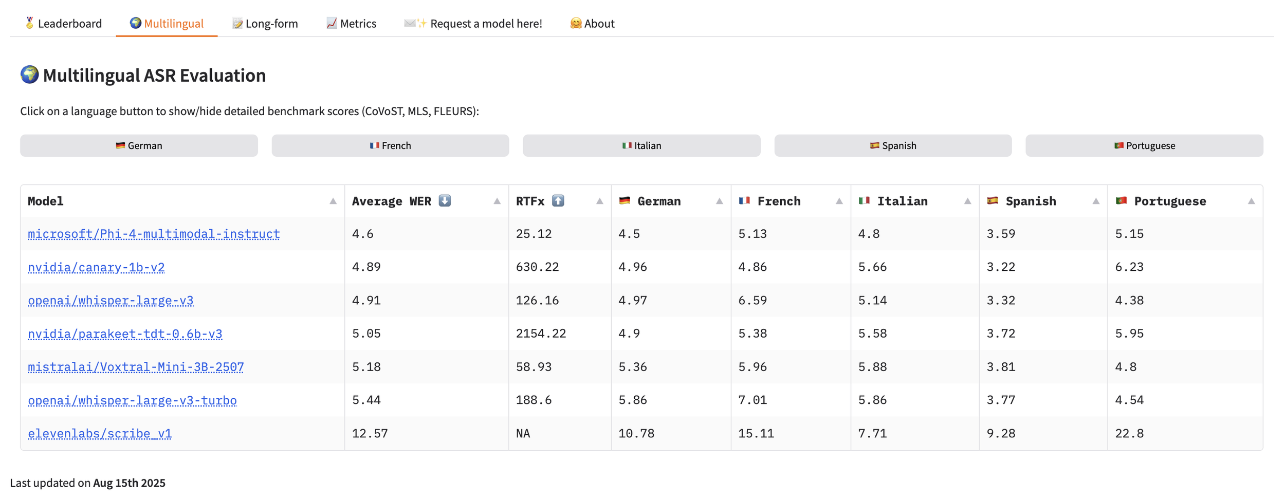
Task: Open openai/whisper-large-v3-turbo model link
Action: click(x=132, y=400)
